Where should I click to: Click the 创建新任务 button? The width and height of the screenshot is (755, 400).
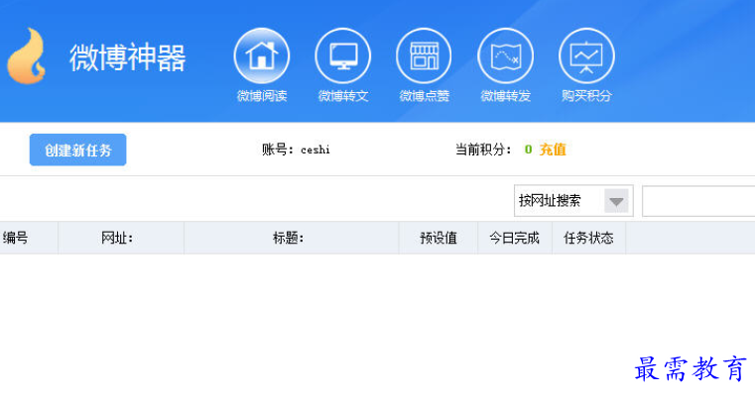(78, 150)
